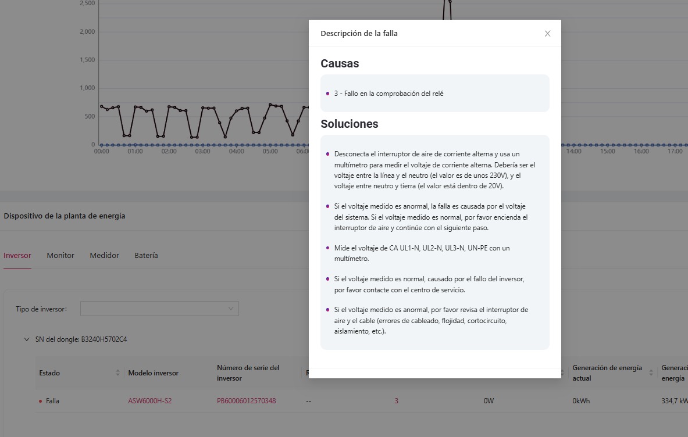688x437 pixels.
Task: Click serial number PB60006012570348 link
Action: tap(246, 401)
